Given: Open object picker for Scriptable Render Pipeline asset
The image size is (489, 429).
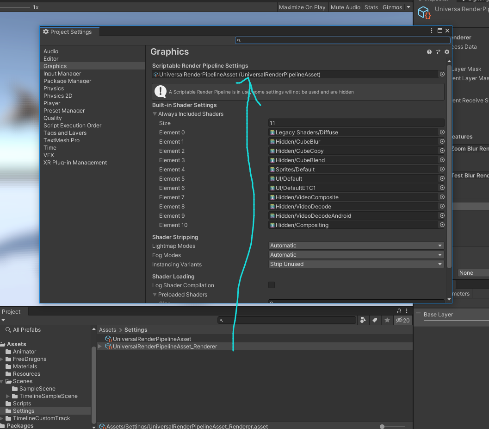Looking at the screenshot, I should coord(442,75).
